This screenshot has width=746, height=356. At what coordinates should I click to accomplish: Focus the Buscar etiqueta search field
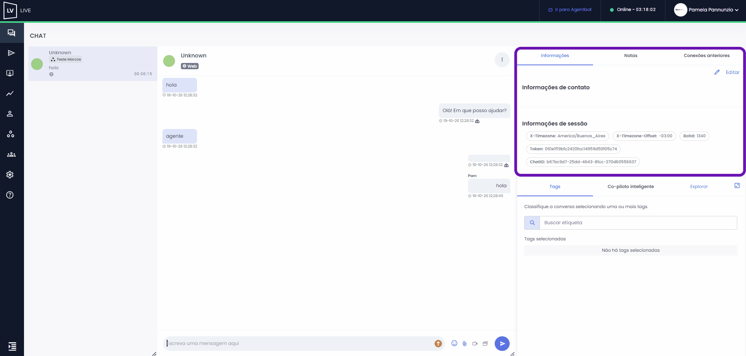[x=638, y=223]
